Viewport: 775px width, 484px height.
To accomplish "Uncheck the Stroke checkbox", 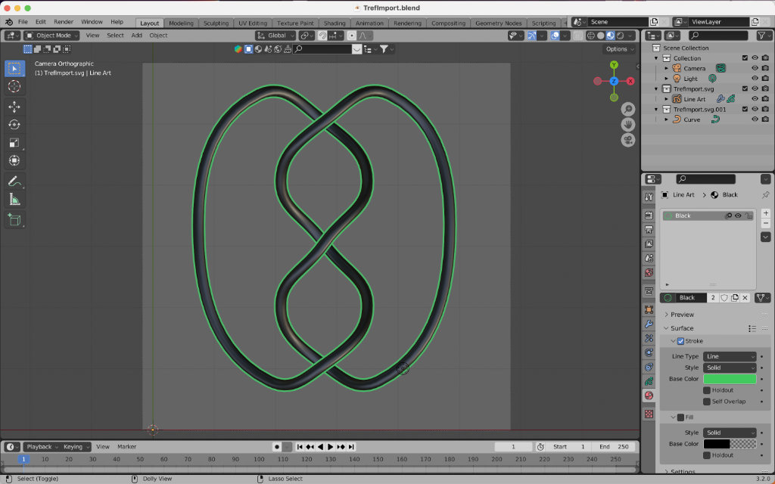I will (x=680, y=341).
